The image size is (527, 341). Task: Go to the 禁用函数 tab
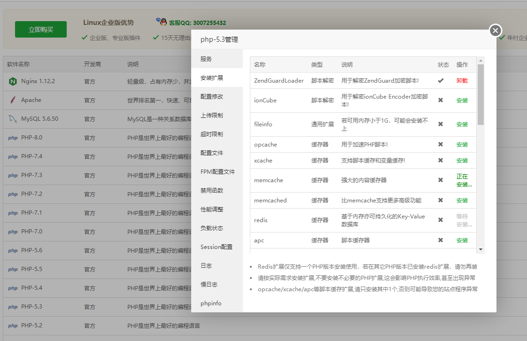click(x=217, y=191)
